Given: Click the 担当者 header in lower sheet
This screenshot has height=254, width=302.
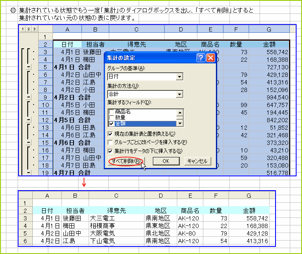Looking at the screenshot, I should pos(75,211).
